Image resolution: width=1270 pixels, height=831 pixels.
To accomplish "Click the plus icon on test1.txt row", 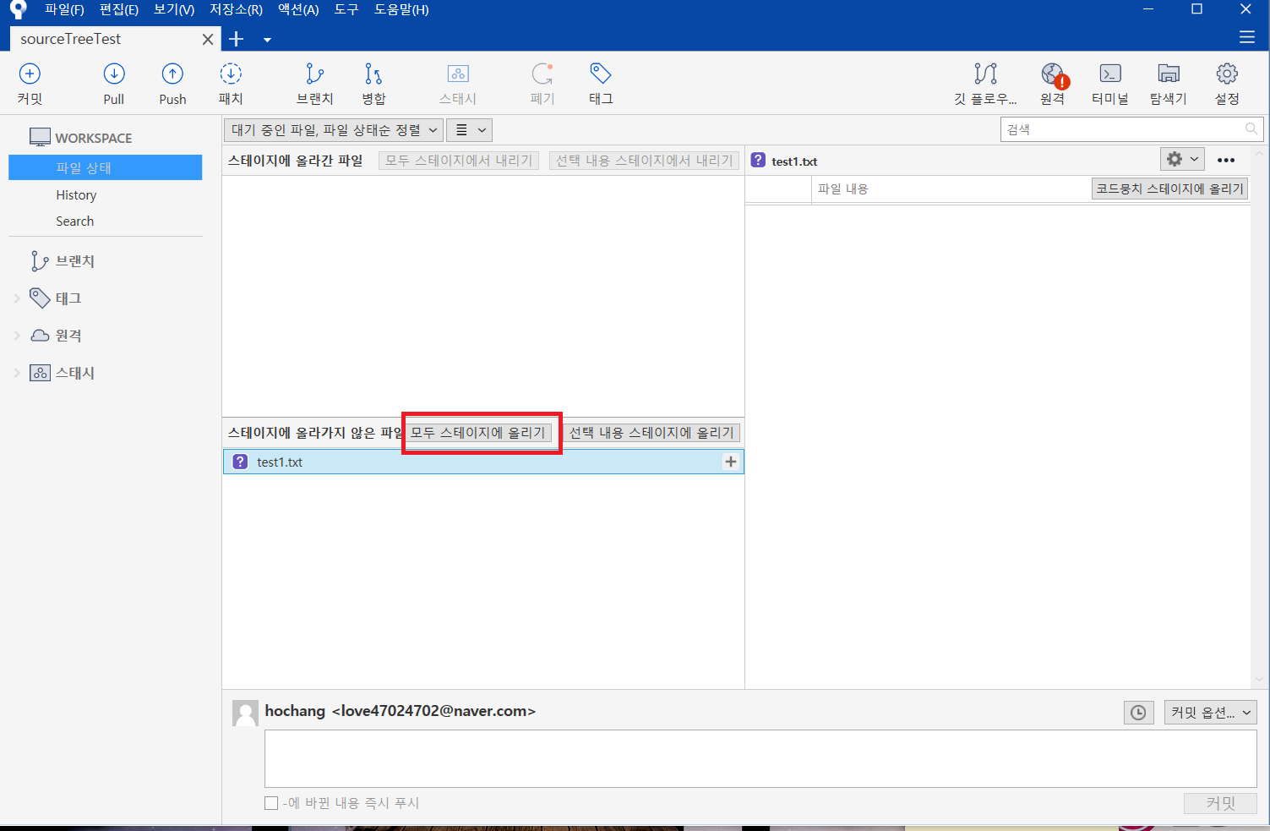I will [x=731, y=462].
